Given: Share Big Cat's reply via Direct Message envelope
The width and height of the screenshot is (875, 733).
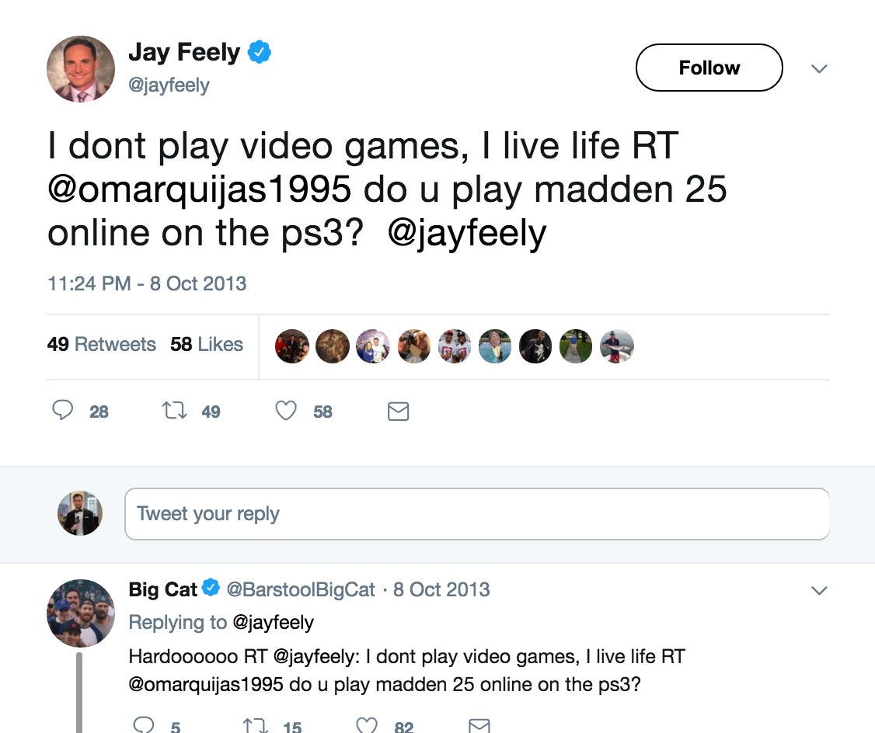Looking at the screenshot, I should 479,726.
